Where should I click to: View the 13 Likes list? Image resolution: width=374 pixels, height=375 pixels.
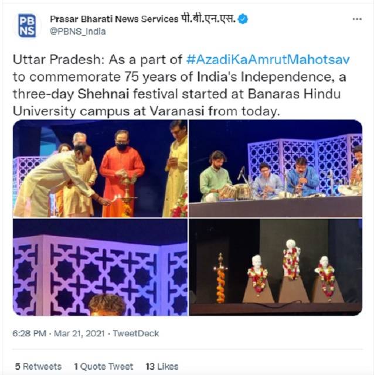click(x=162, y=366)
